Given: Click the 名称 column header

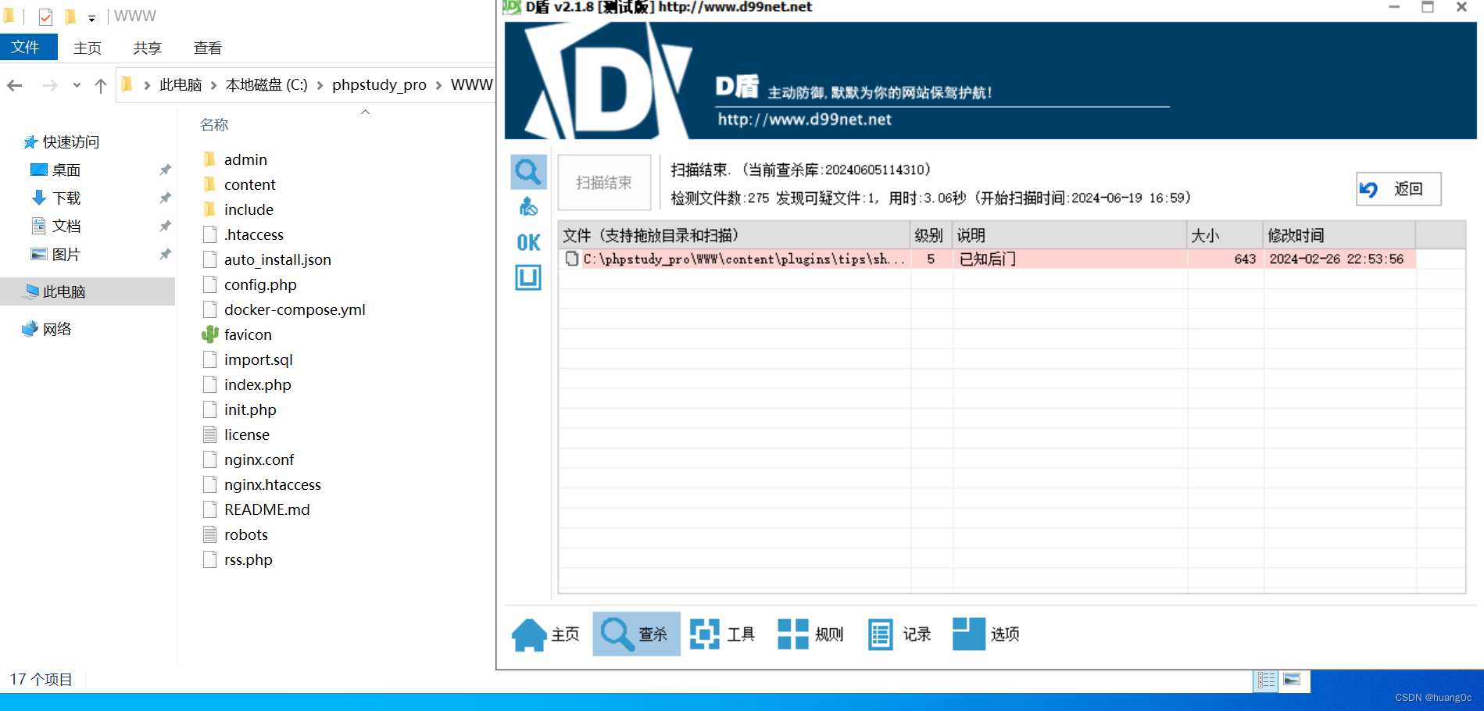Looking at the screenshot, I should click(213, 125).
